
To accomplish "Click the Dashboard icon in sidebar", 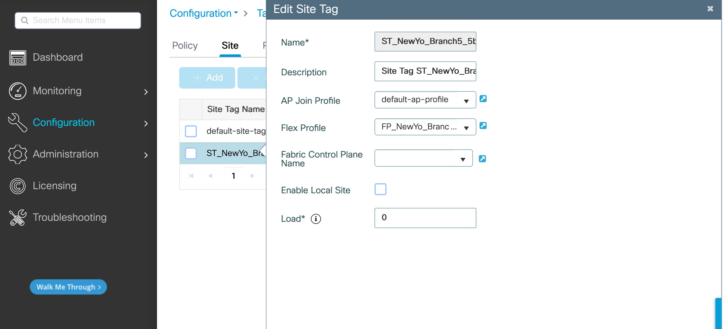I will point(18,58).
